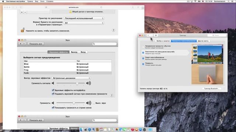Open iTunes from the Dock
Image resolution: width=236 pixels, height=132 pixels.
(133, 129)
